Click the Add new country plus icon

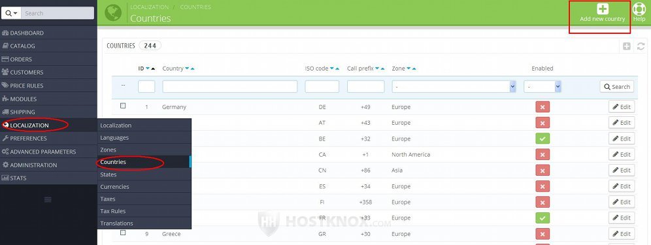[603, 8]
